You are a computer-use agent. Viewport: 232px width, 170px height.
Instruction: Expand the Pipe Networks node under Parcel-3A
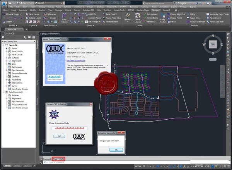point(7,70)
